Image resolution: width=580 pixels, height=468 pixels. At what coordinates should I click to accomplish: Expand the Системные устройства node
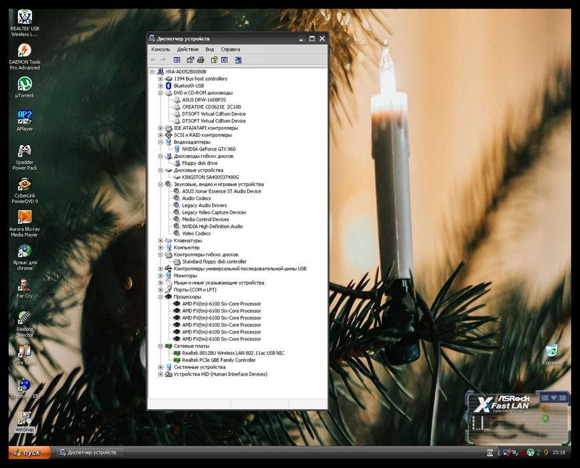(160, 367)
